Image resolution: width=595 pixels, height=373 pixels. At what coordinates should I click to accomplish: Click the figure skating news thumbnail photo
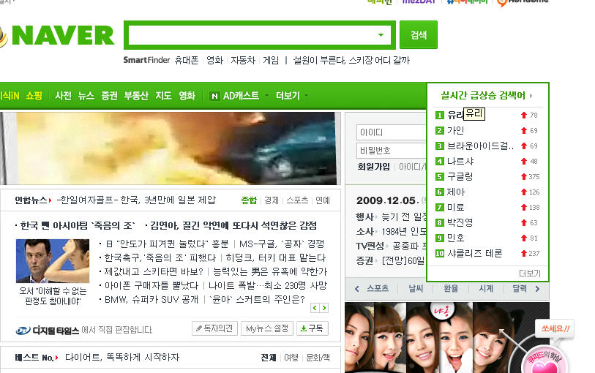(53, 261)
